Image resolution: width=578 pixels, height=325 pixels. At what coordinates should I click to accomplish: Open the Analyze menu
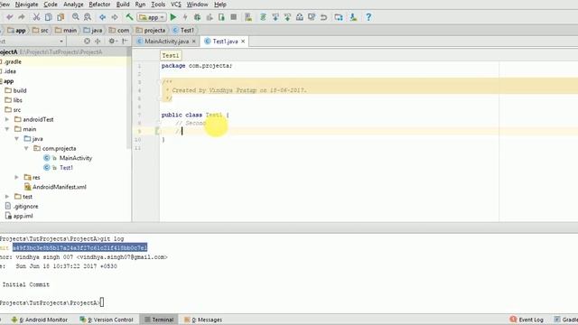point(73,5)
